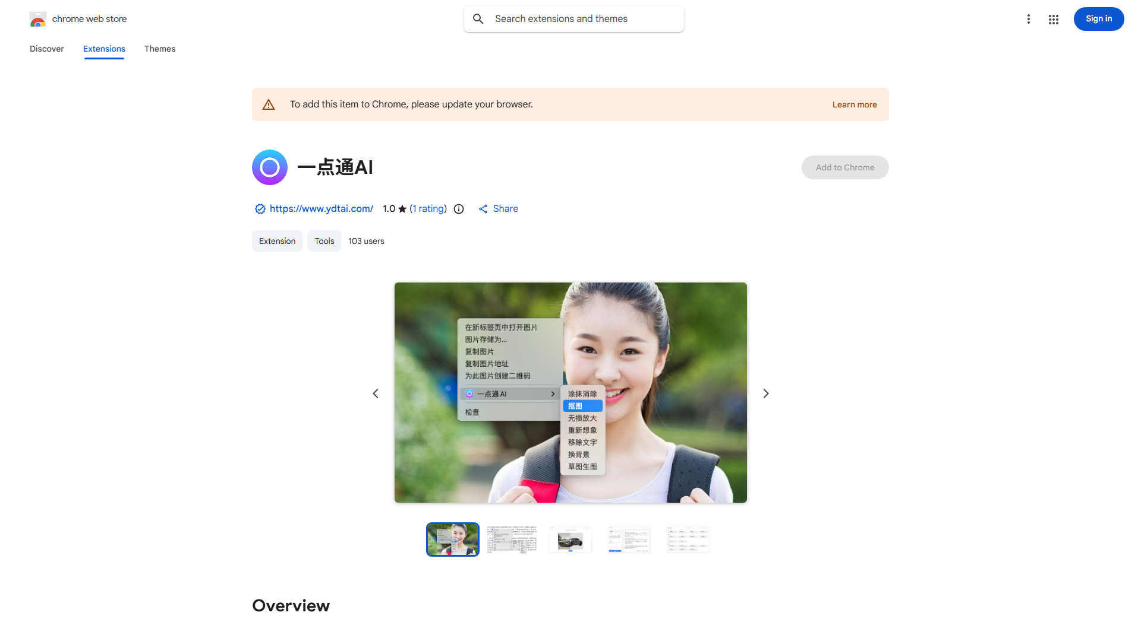
Task: Switch to the Themes tab
Action: (x=159, y=49)
